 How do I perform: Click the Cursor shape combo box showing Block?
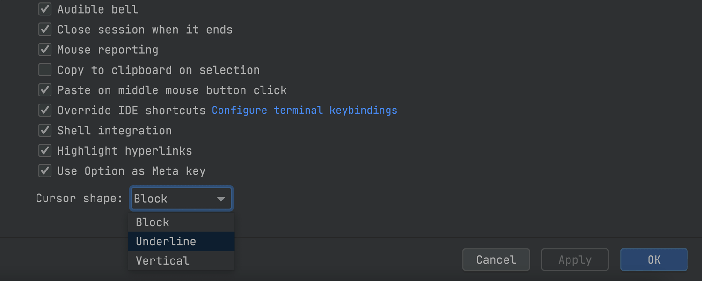point(173,199)
